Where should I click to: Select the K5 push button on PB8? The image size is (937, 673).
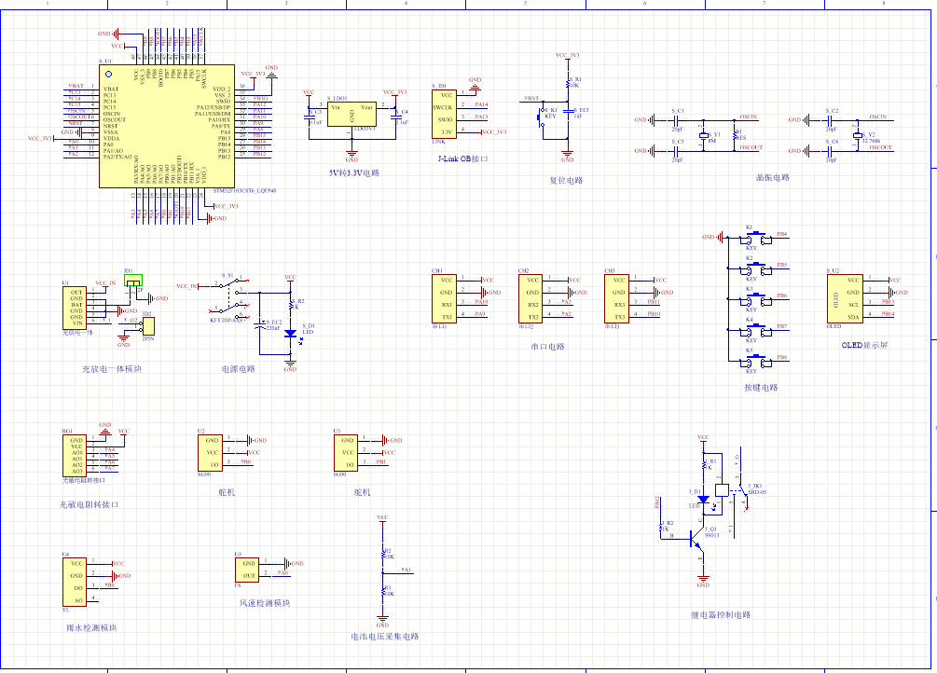[757, 361]
